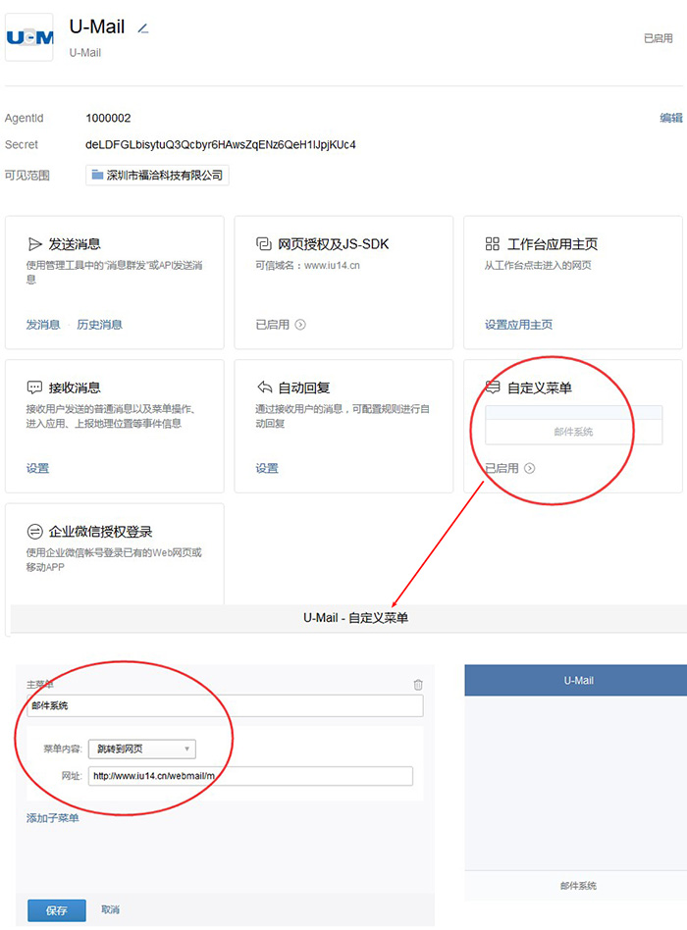The width and height of the screenshot is (687, 930).
Task: Click the 工作台应用主页 grid icon
Action: click(x=493, y=243)
